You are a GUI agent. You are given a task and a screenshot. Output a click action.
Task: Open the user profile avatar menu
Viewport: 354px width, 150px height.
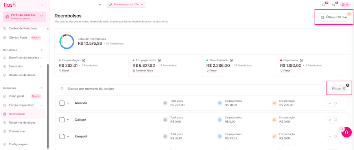345,5
